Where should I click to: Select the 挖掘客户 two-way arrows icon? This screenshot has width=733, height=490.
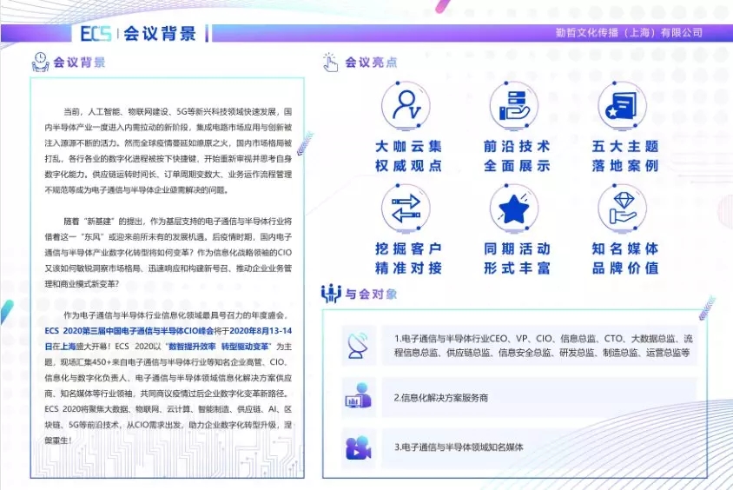407,209
